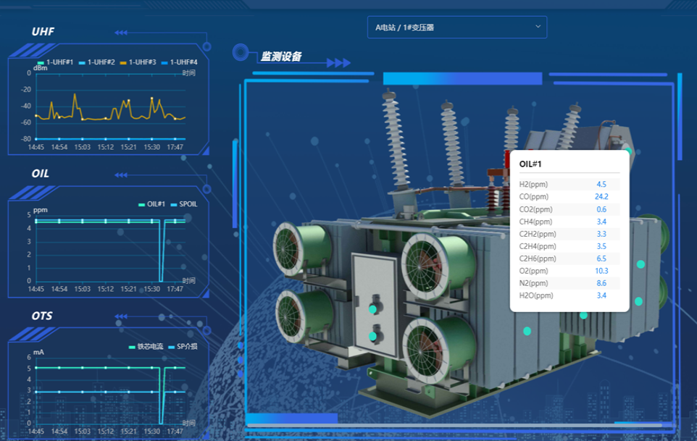Image resolution: width=697 pixels, height=441 pixels.
Task: Click the UHF panel title
Action: [x=43, y=32]
